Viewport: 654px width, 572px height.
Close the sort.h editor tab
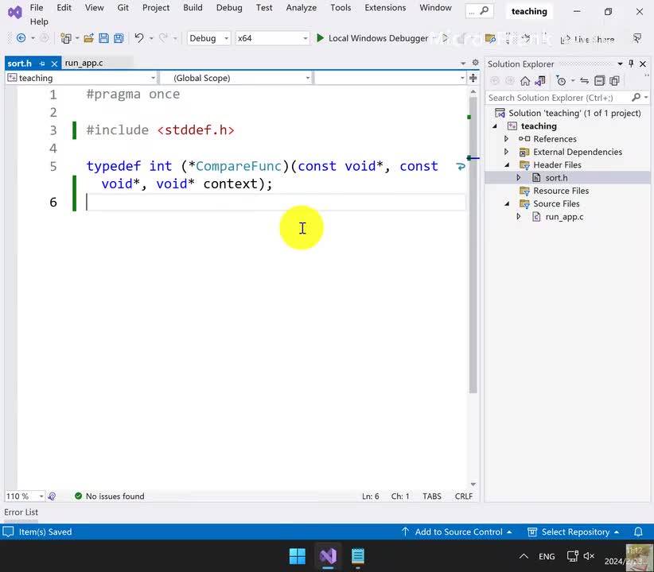[54, 64]
